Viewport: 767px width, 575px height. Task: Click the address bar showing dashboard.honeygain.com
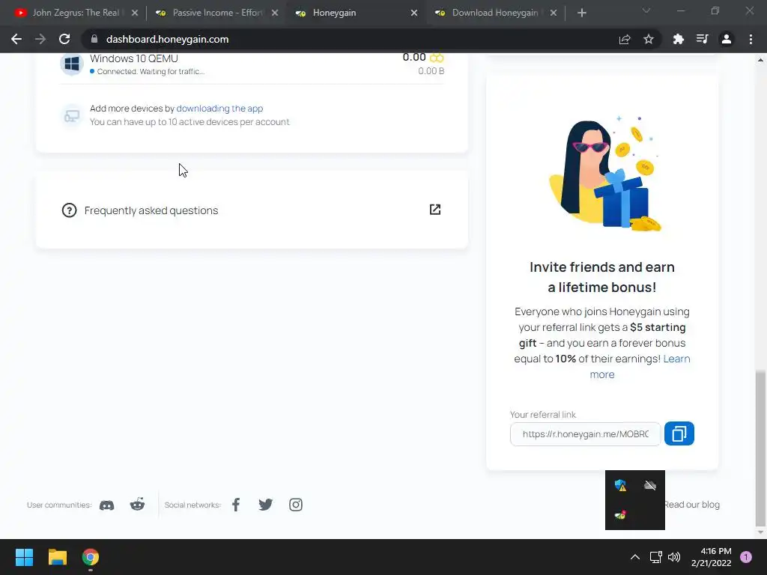click(167, 39)
